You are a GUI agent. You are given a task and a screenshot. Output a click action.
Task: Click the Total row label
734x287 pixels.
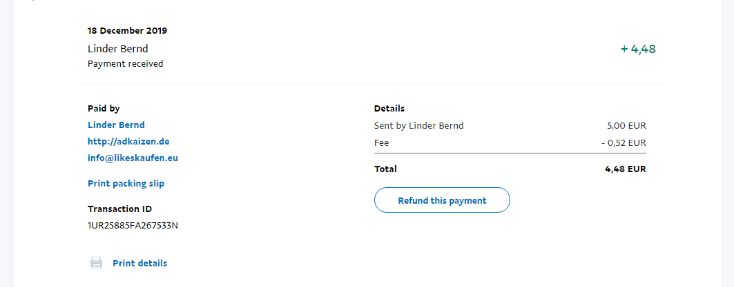click(x=385, y=169)
